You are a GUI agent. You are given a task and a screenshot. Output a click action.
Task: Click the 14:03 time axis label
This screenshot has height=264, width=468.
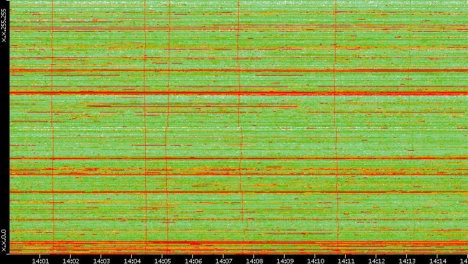point(101,261)
